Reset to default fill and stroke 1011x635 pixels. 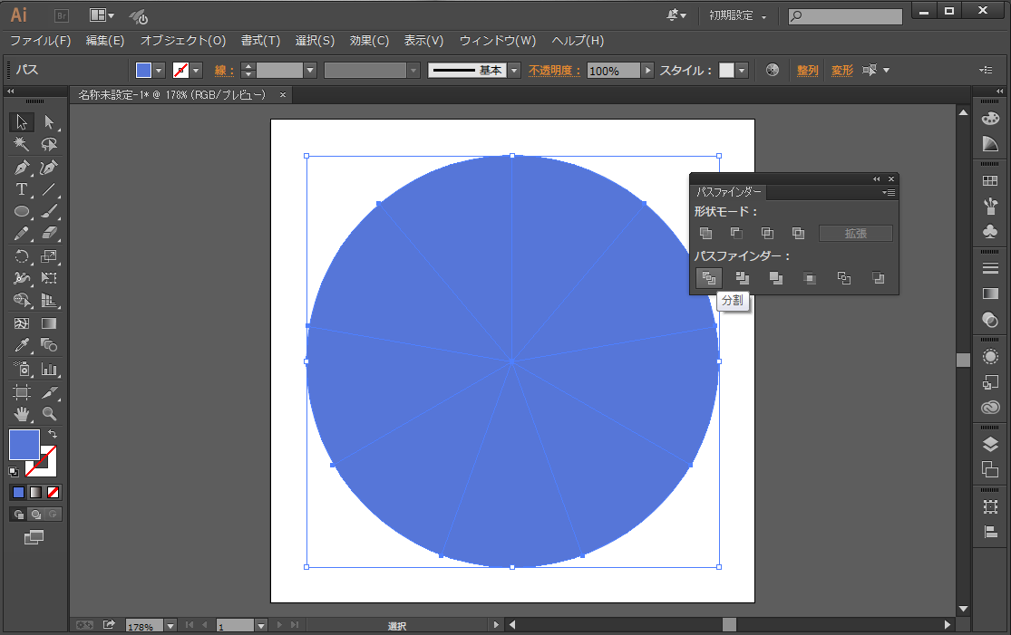point(15,472)
